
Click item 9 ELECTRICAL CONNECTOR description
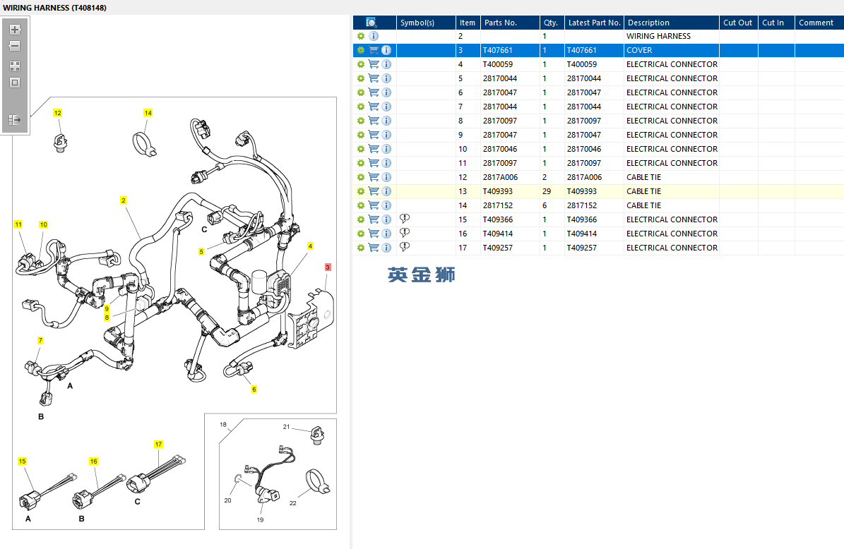coord(672,135)
